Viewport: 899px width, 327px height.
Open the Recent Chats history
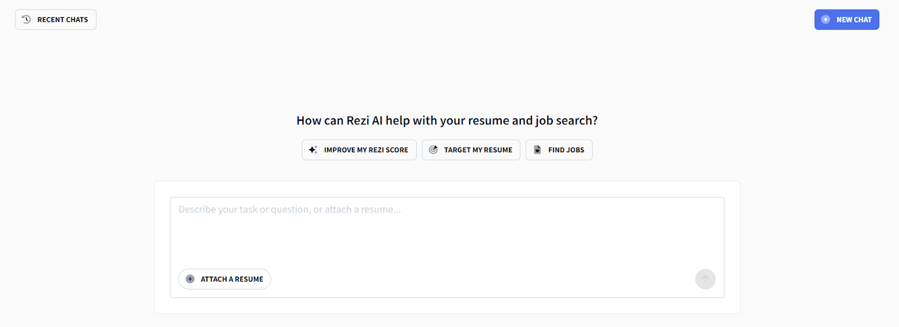tap(56, 20)
